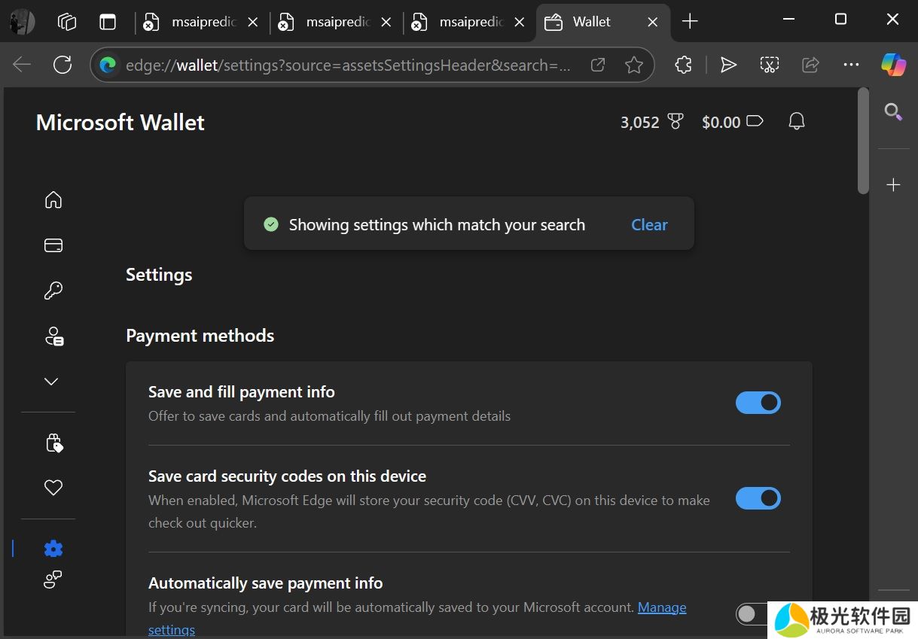Disable Save and fill payment info toggle
Screen dimensions: 918x639
coord(758,403)
